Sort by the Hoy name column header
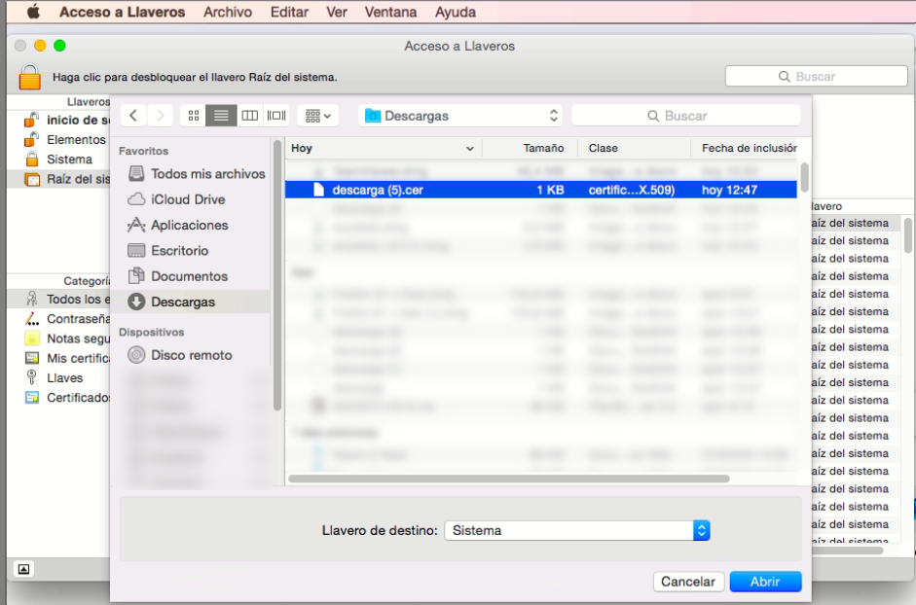The height and width of the screenshot is (605, 916). (x=384, y=148)
